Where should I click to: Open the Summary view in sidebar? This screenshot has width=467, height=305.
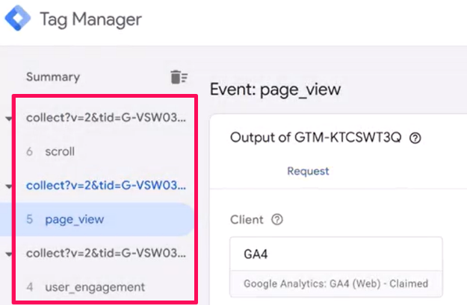point(53,77)
